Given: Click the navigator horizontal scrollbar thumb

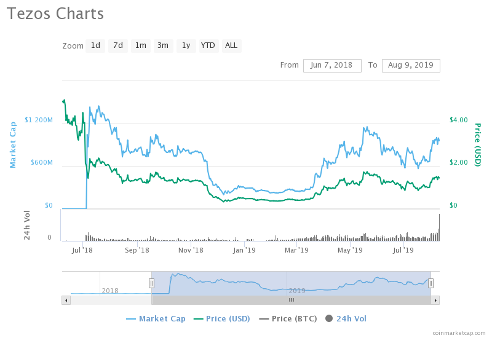Looking at the screenshot, I should coord(291,300).
